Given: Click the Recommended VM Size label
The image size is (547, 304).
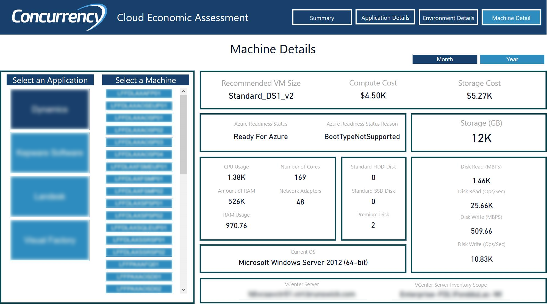Looking at the screenshot, I should [x=261, y=83].
